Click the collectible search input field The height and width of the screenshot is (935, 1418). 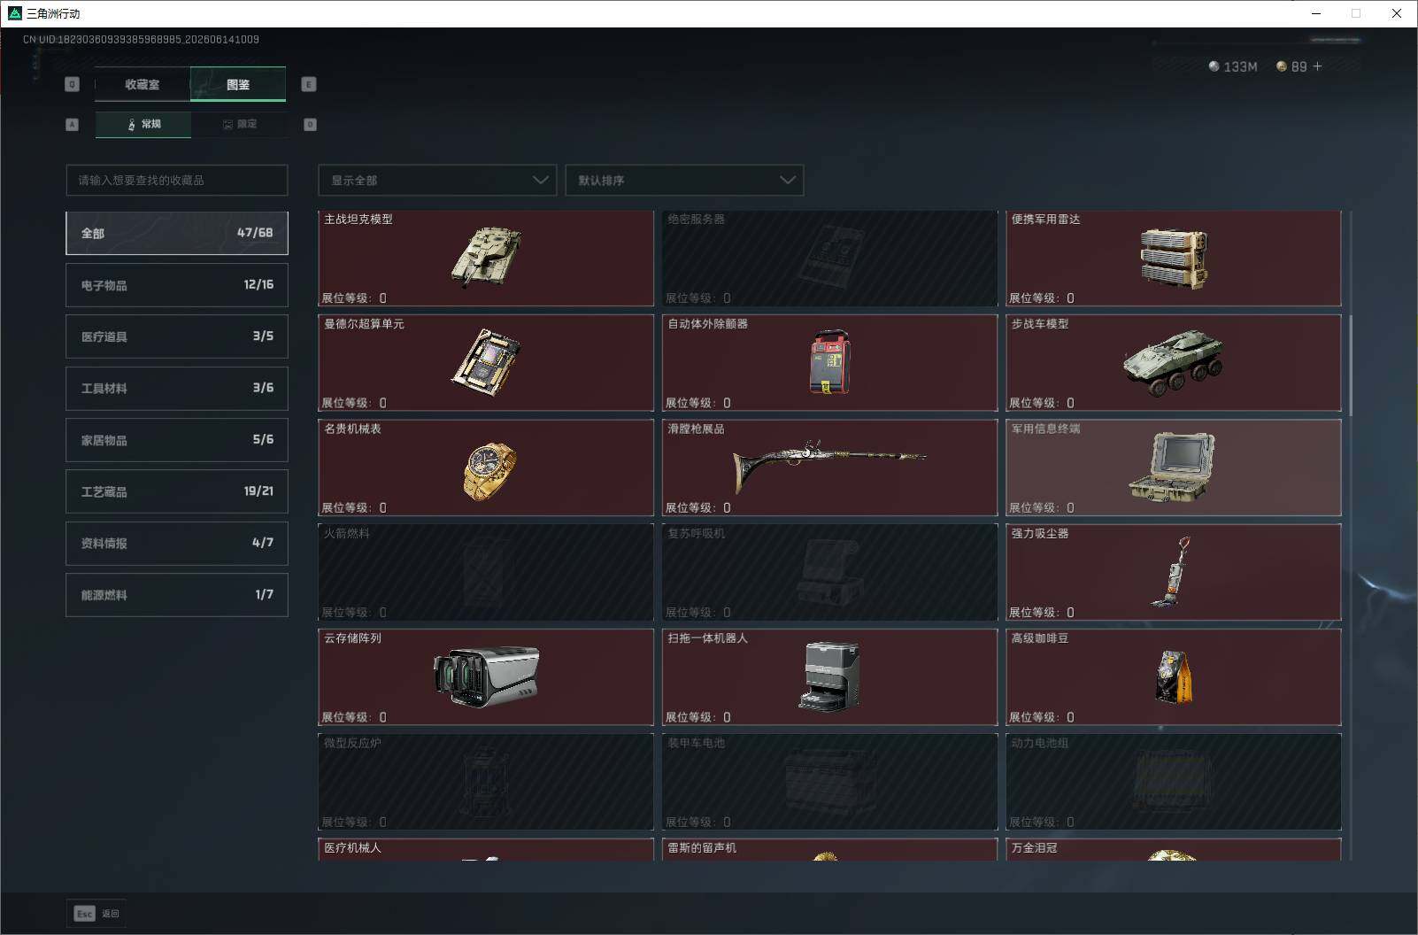pyautogui.click(x=177, y=180)
